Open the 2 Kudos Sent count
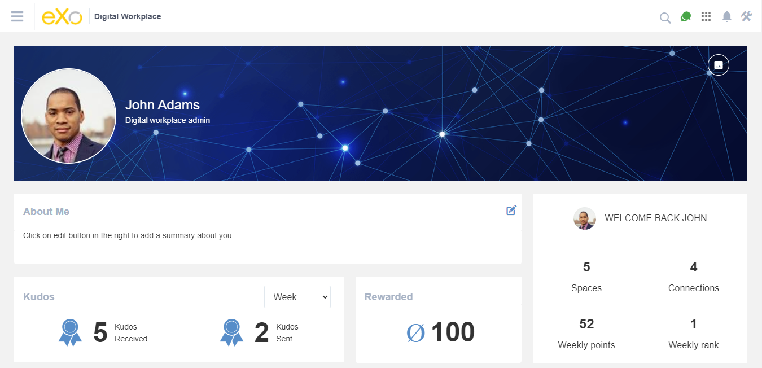The height and width of the screenshot is (368, 762). point(261,332)
